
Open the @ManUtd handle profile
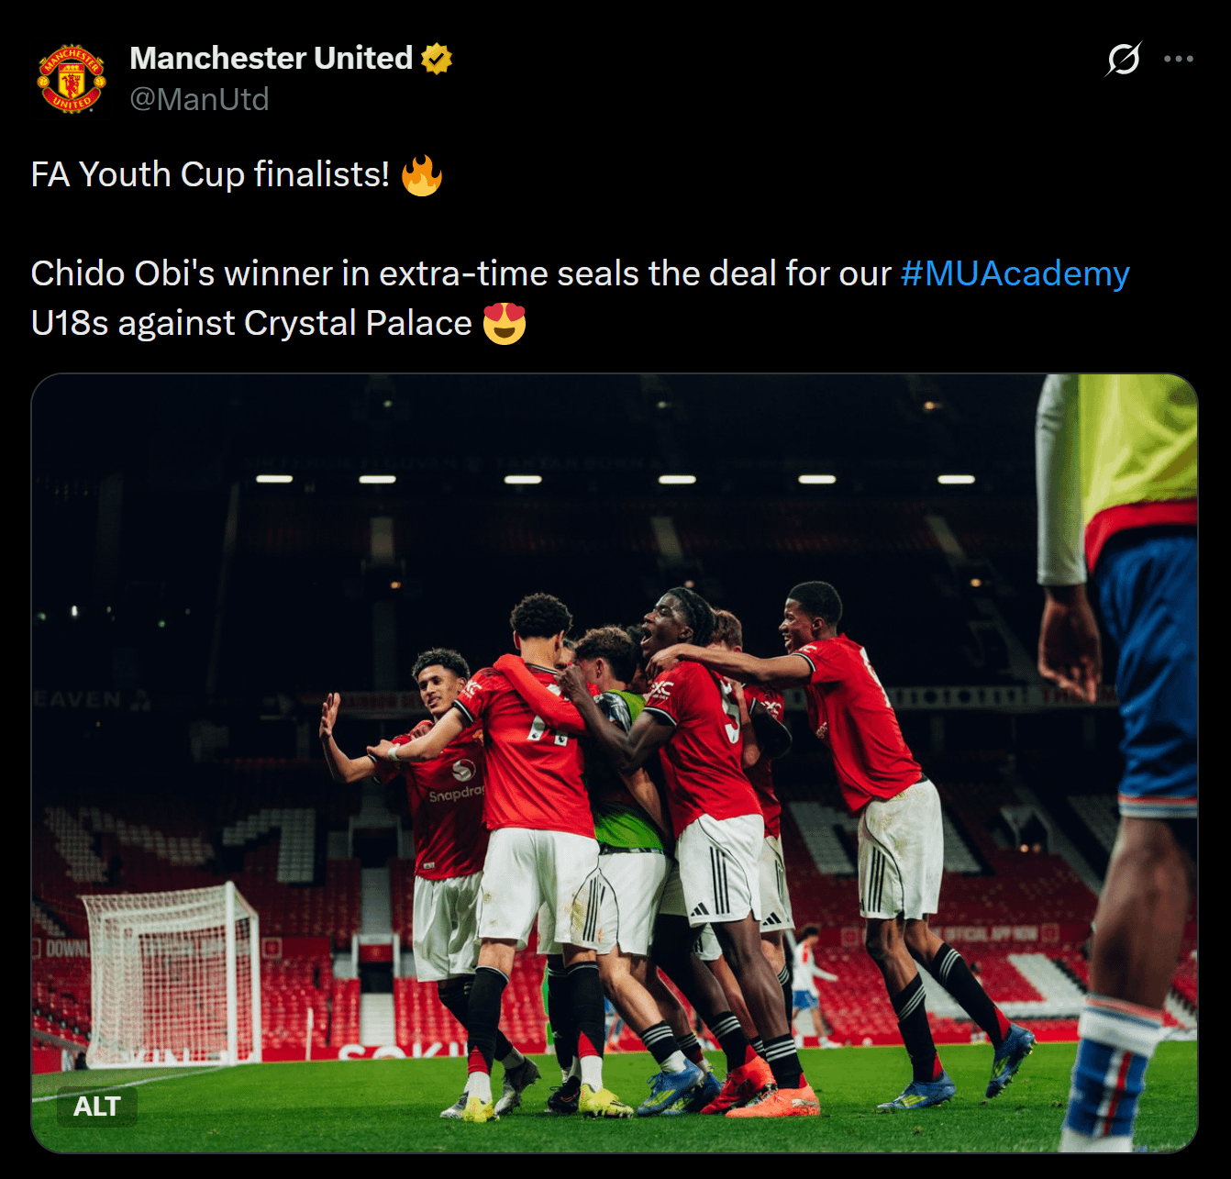coord(199,99)
